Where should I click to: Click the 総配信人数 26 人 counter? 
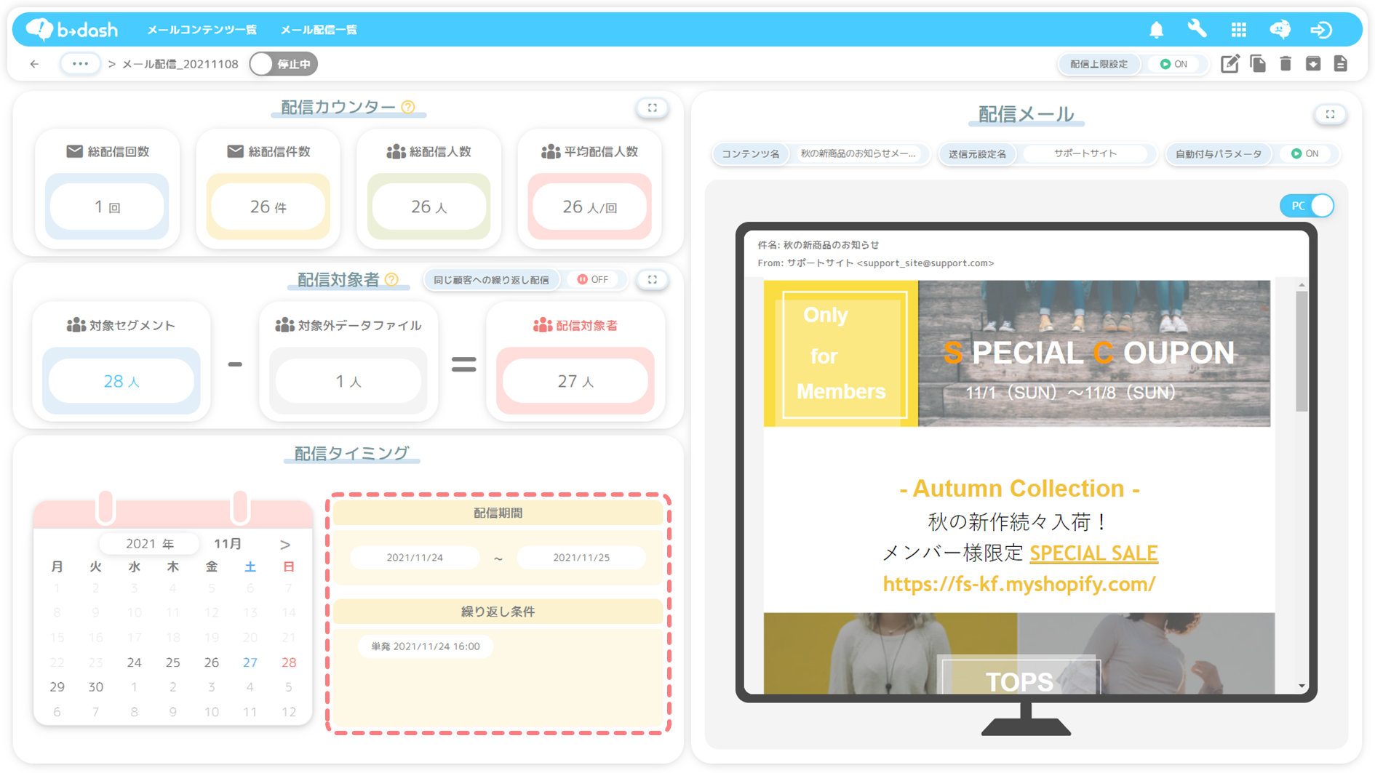(x=429, y=207)
